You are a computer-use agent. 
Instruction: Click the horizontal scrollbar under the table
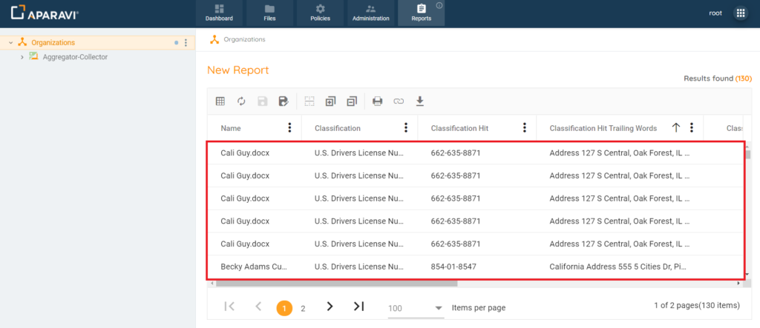pyautogui.click(x=334, y=283)
